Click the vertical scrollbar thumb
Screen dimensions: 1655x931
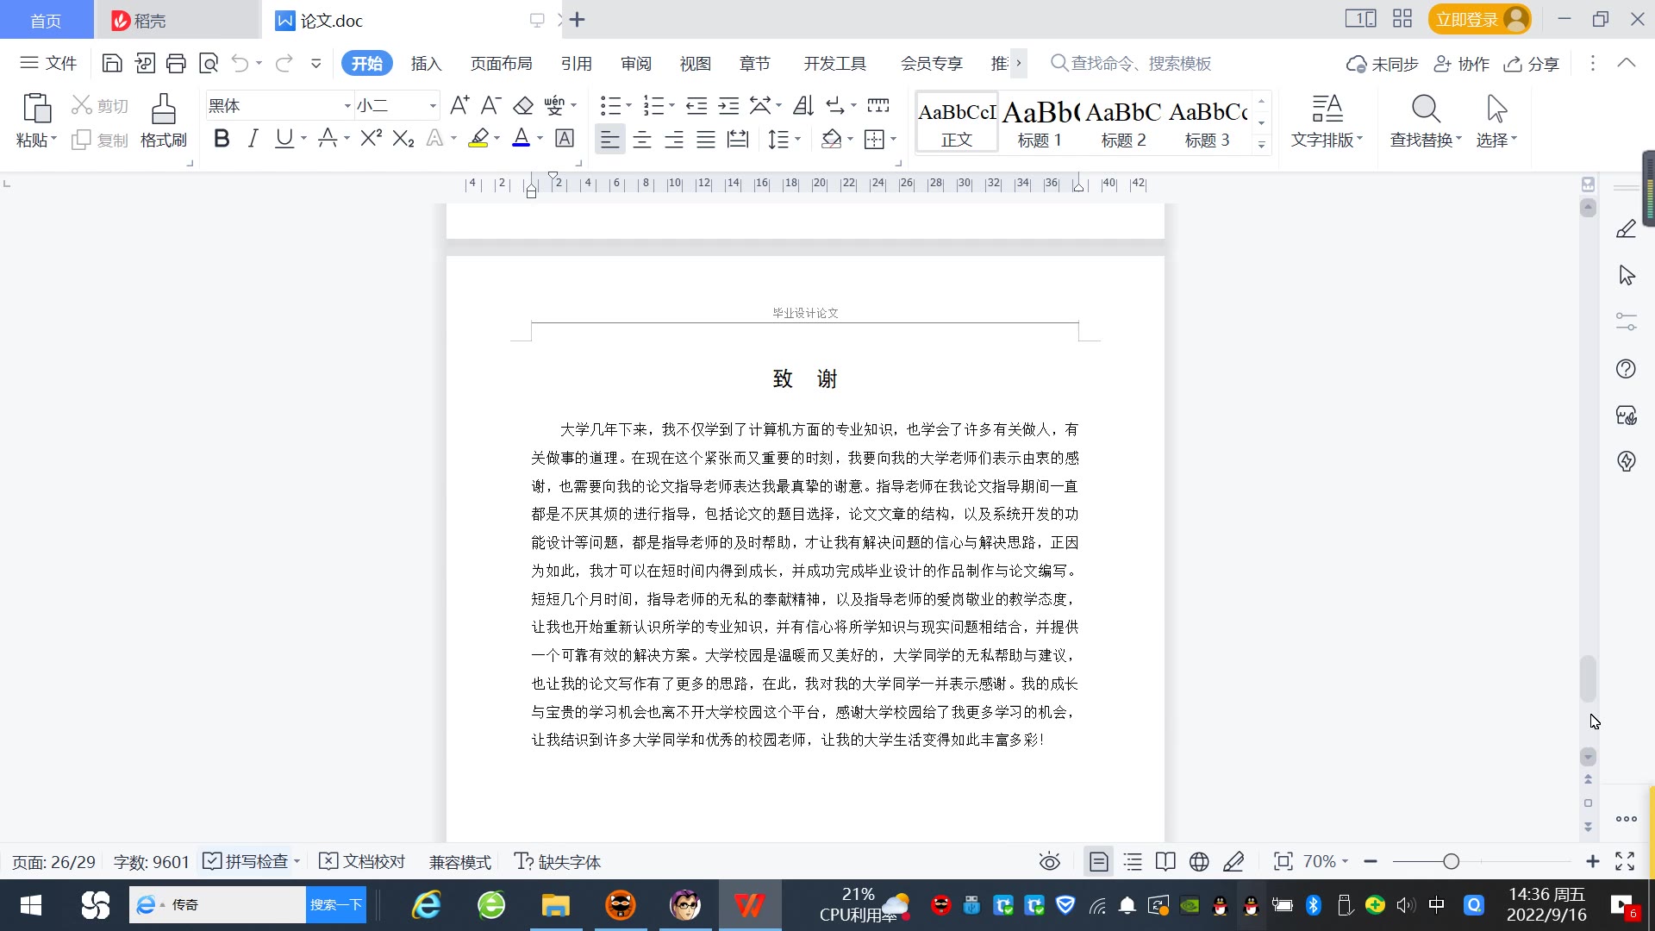pyautogui.click(x=1588, y=679)
